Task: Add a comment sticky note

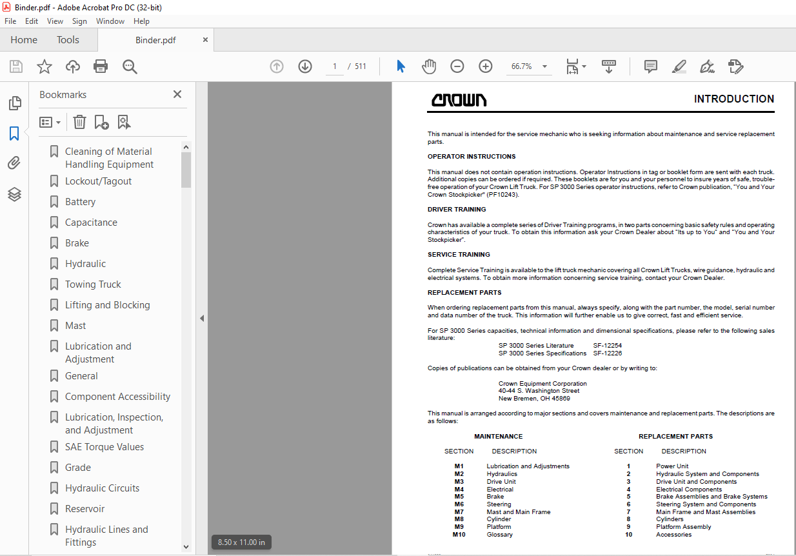Action: coord(651,66)
